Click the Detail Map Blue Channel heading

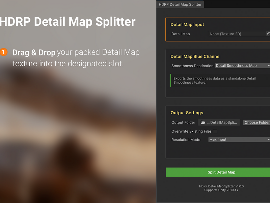[195, 57]
